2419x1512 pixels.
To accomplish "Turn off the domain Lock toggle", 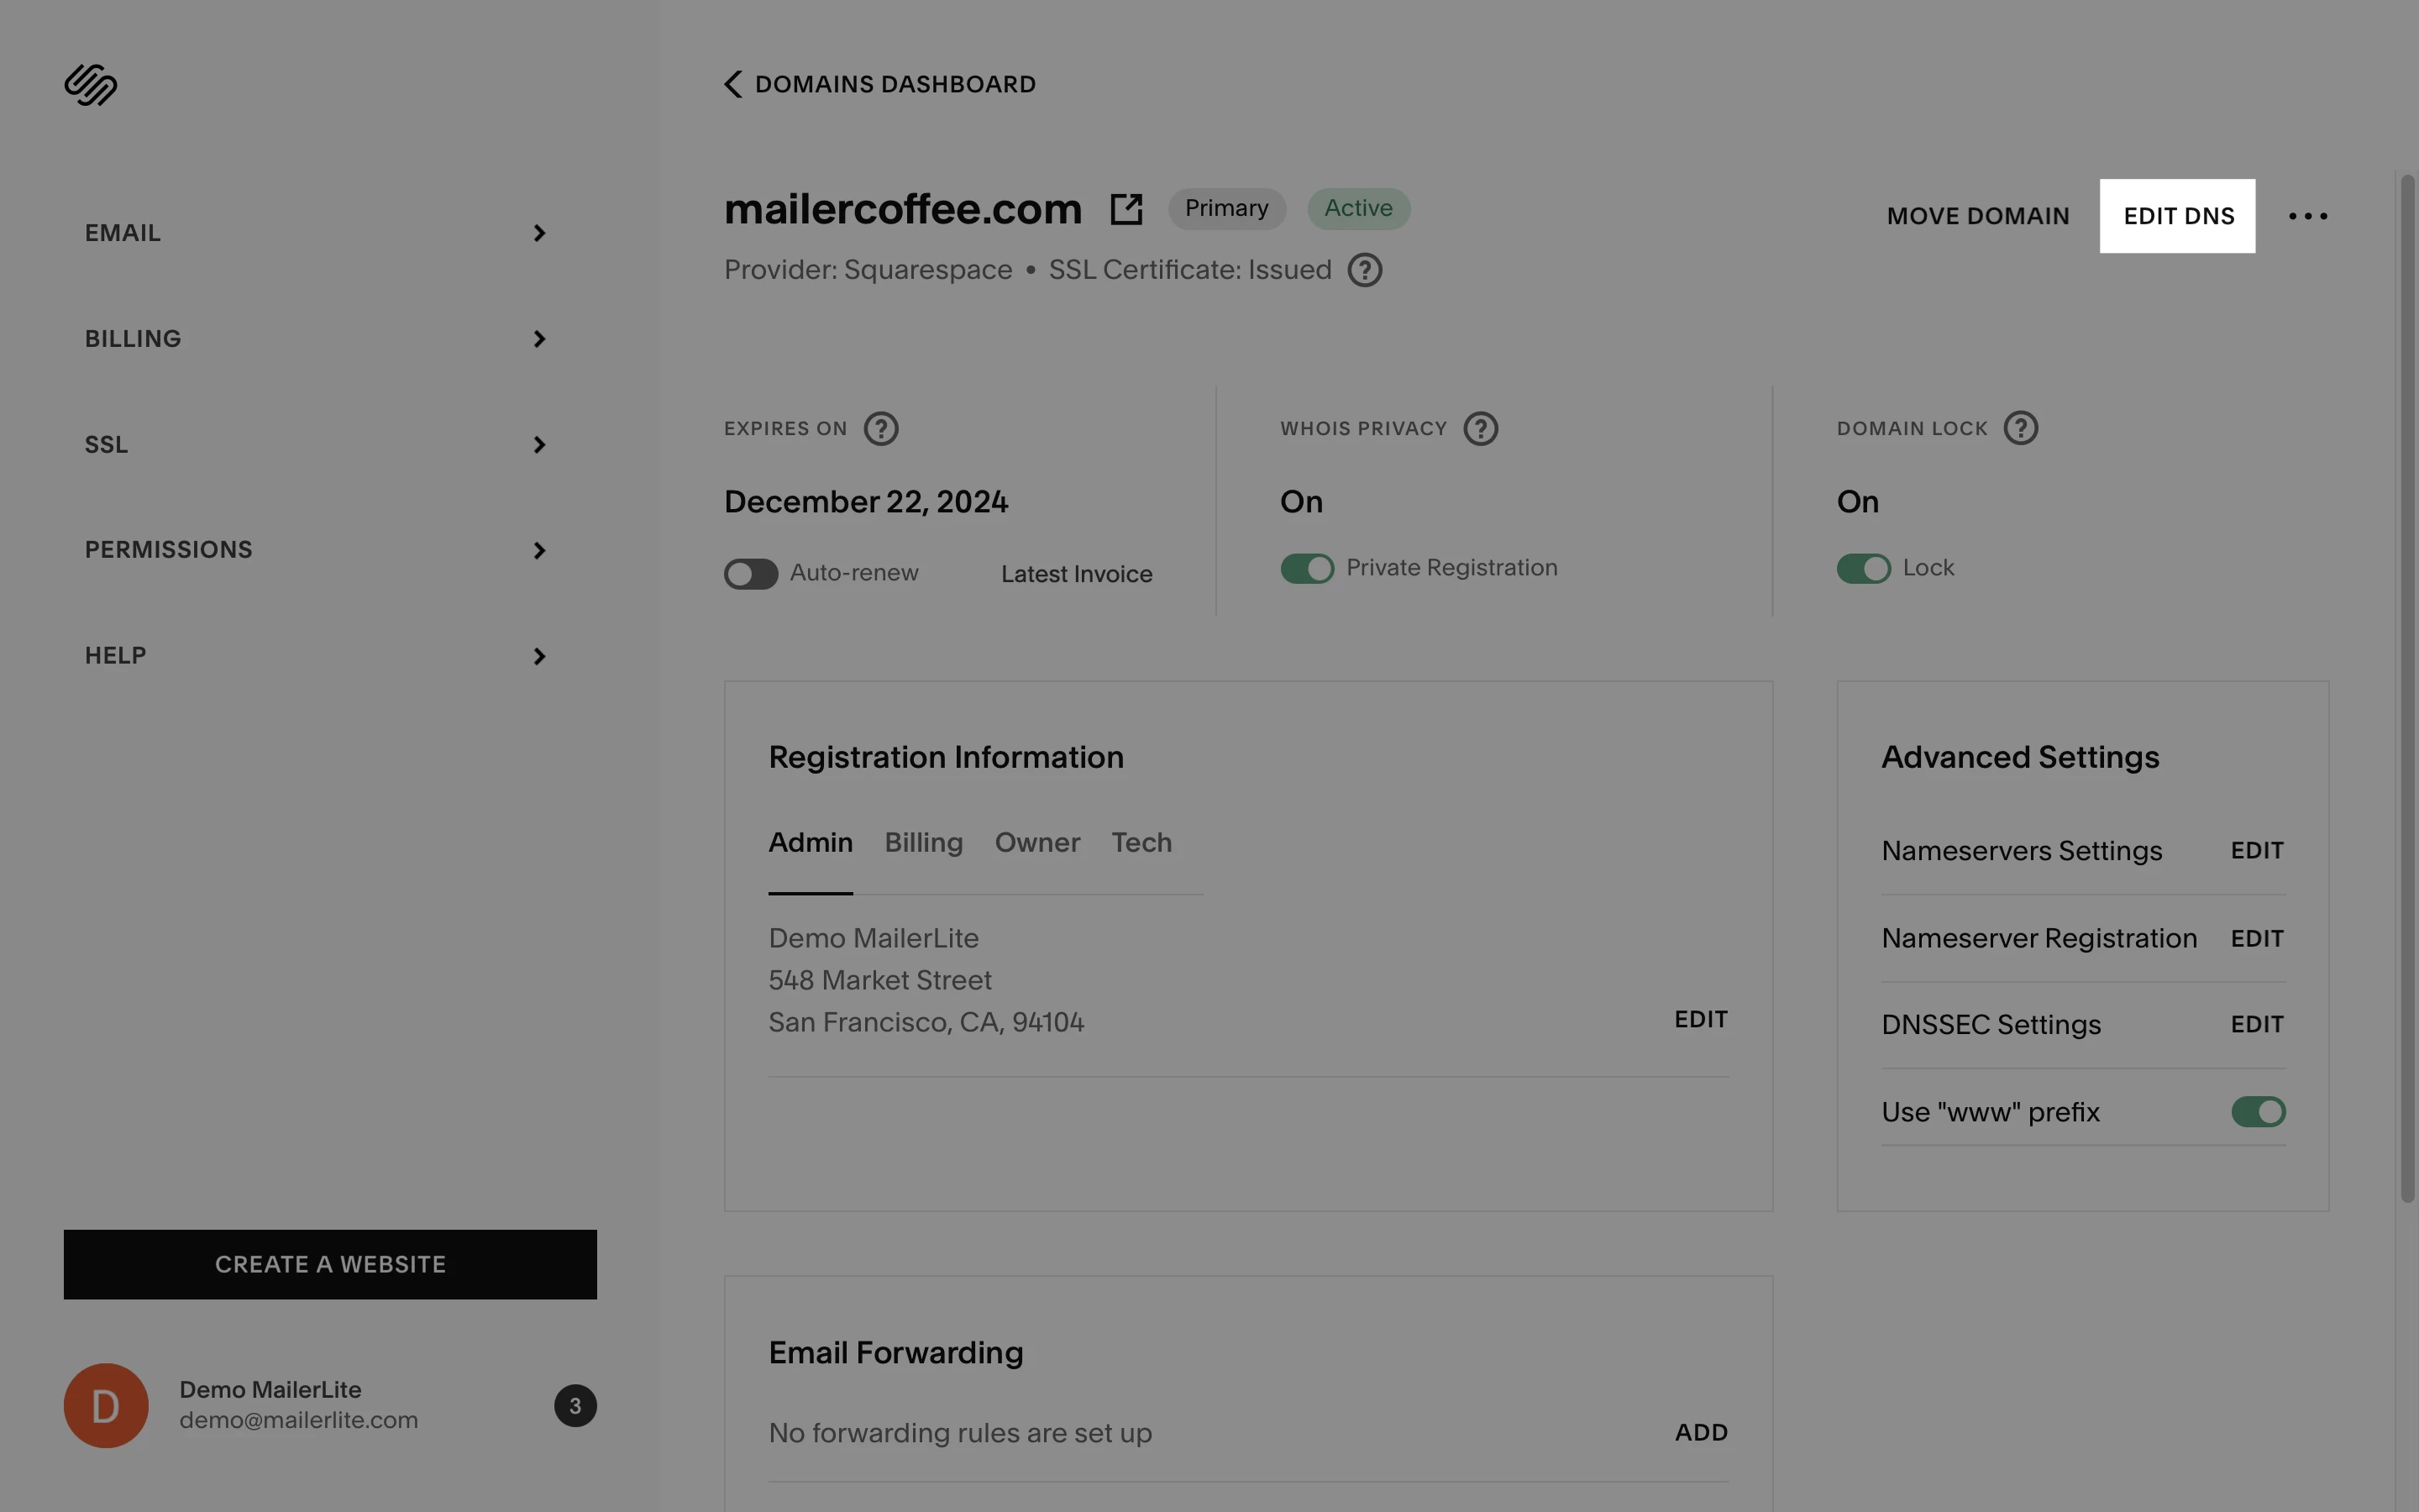I will pos(1863,568).
